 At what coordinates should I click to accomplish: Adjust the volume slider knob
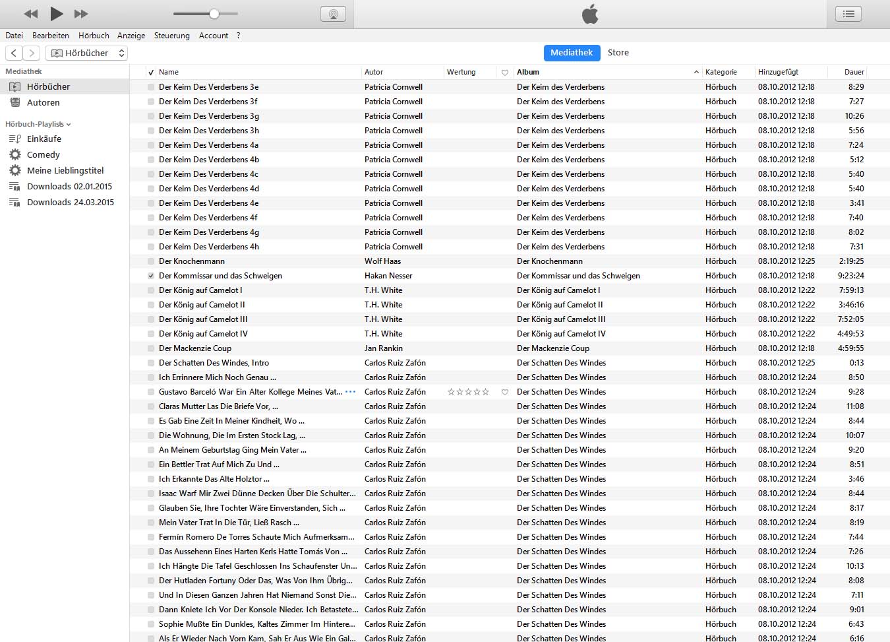[214, 14]
